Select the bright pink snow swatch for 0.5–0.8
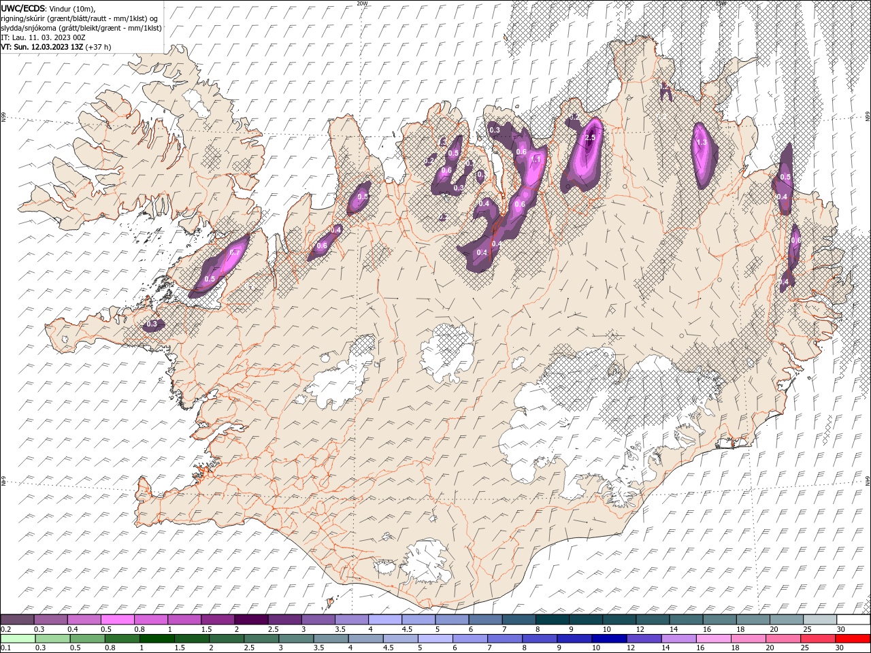 (x=117, y=620)
